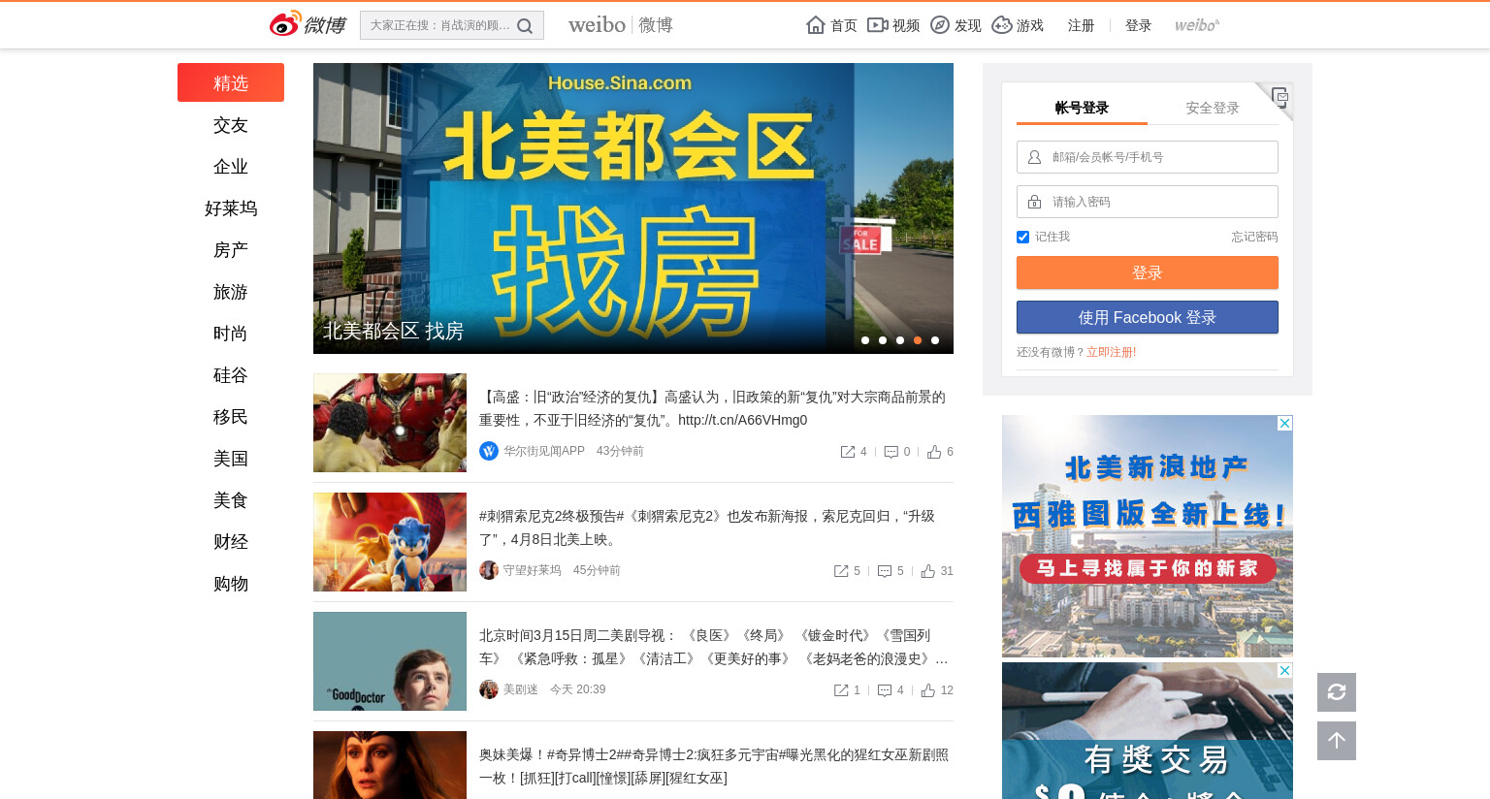Click 守望好莱坞 avatar icon
This screenshot has width=1490, height=799.
(x=489, y=570)
